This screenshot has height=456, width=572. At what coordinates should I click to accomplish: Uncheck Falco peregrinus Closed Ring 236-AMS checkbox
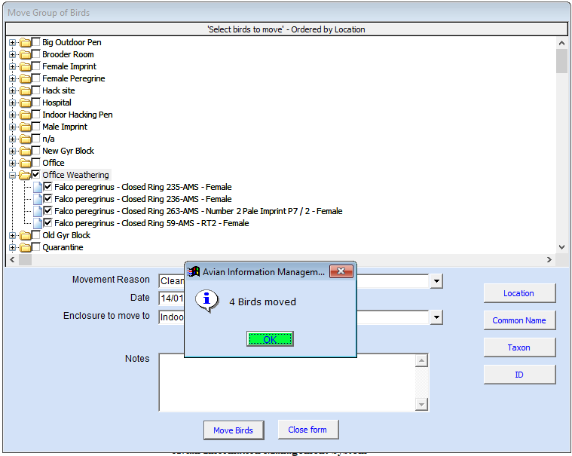point(47,198)
